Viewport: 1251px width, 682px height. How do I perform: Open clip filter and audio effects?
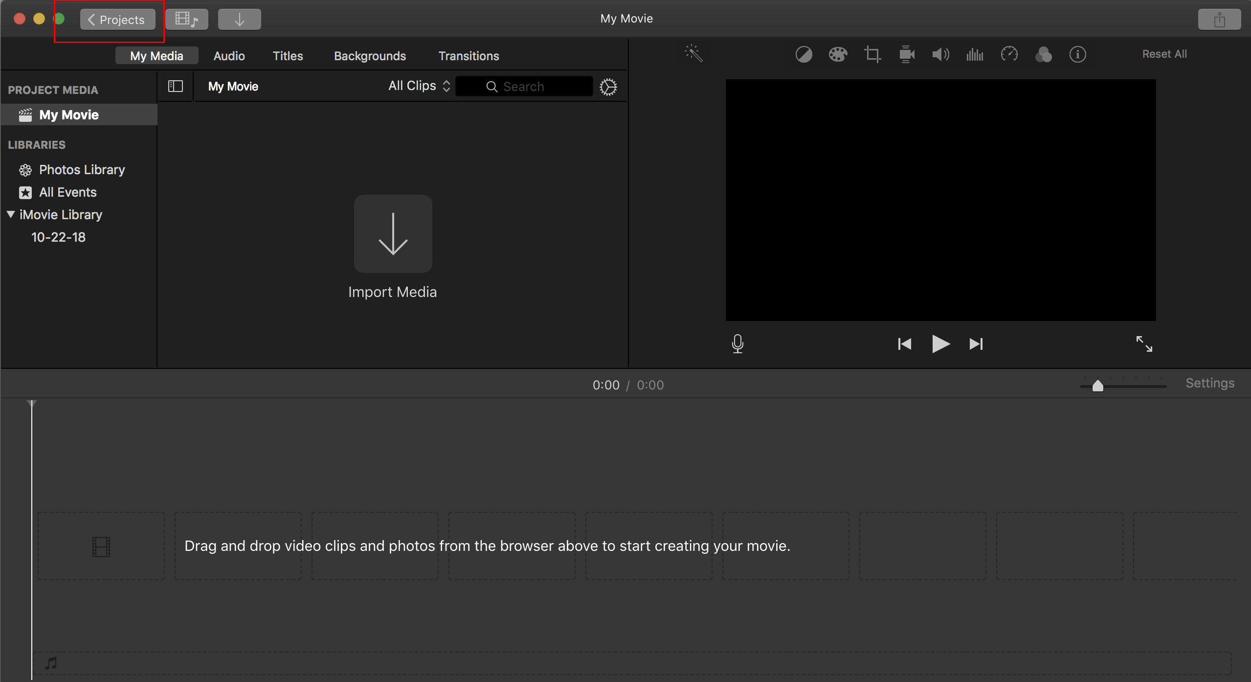click(x=1043, y=54)
